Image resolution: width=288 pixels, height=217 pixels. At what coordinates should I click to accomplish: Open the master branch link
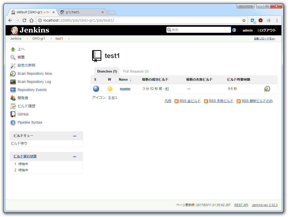pyautogui.click(x=125, y=89)
